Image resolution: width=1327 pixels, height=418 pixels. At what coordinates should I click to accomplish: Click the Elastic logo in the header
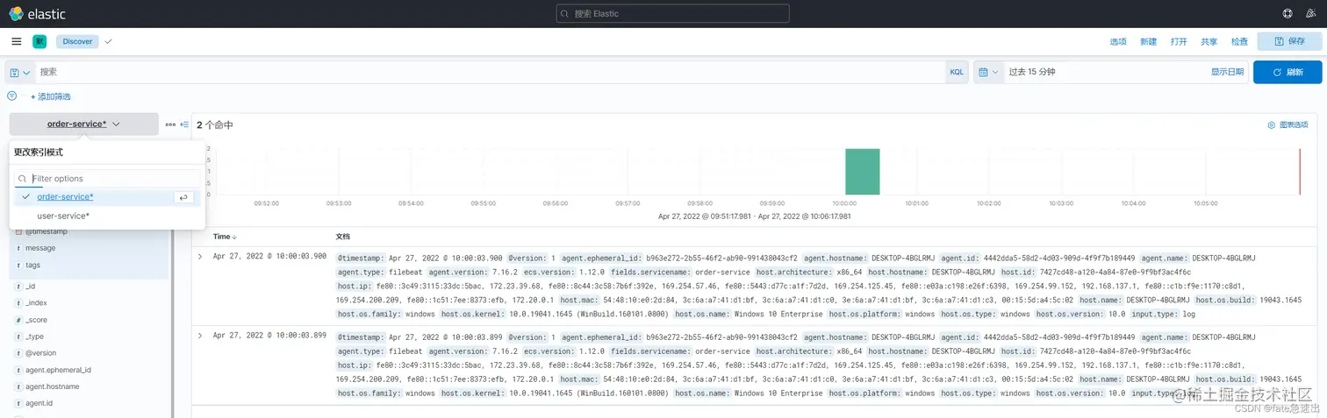38,14
